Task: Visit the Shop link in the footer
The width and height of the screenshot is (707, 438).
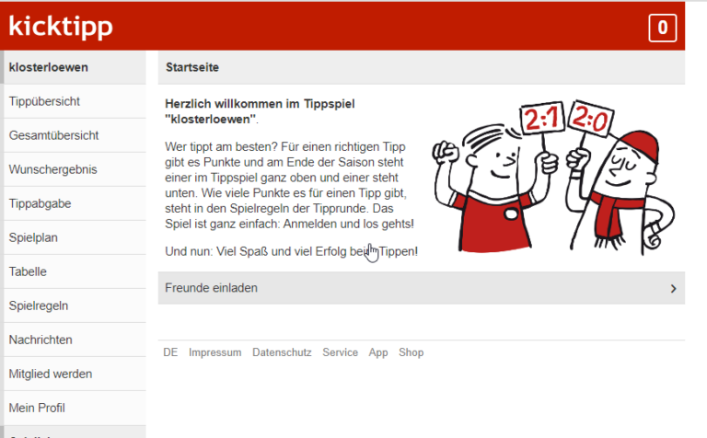Action: coord(411,352)
